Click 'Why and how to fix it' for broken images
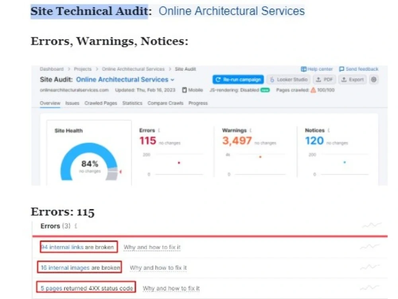This screenshot has width=398, height=299. tap(158, 268)
